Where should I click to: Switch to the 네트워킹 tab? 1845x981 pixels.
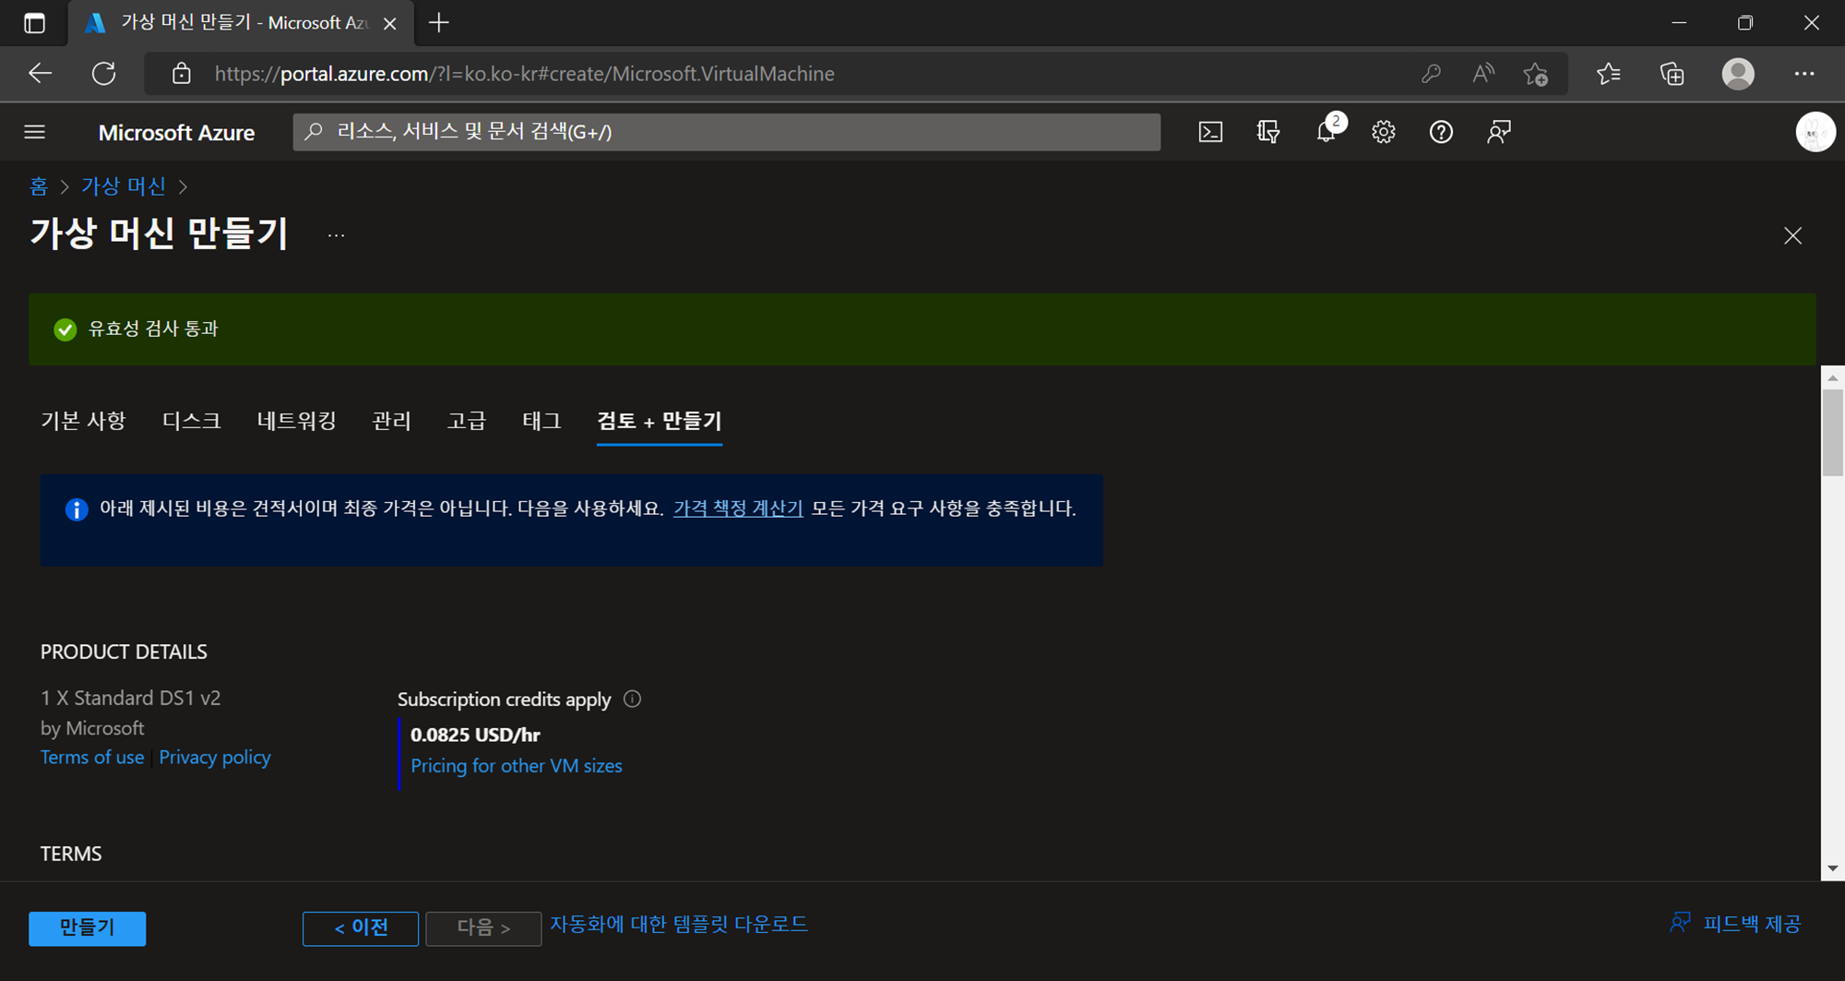pyautogui.click(x=296, y=421)
